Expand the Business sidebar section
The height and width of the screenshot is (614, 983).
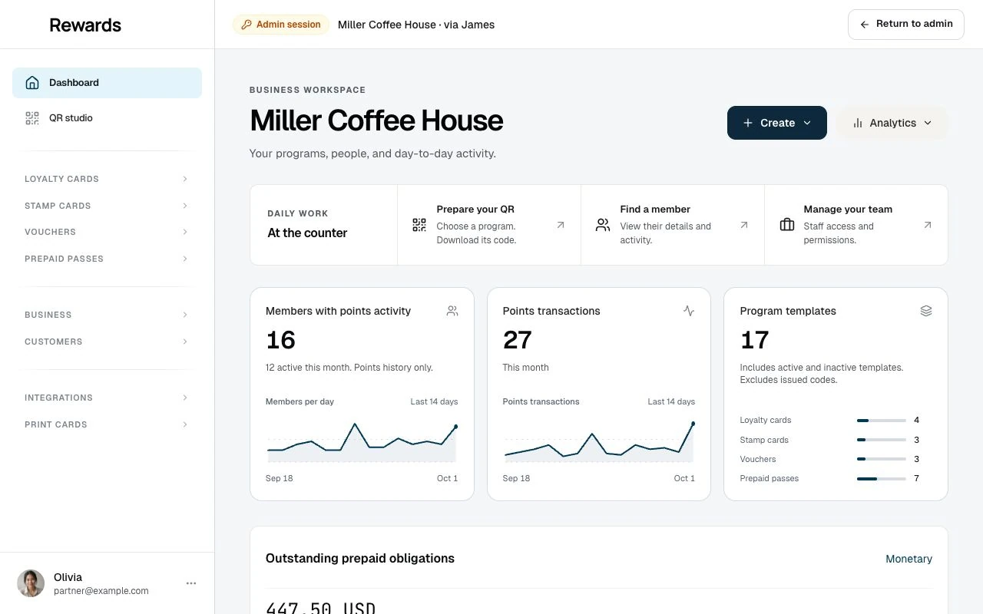107,315
